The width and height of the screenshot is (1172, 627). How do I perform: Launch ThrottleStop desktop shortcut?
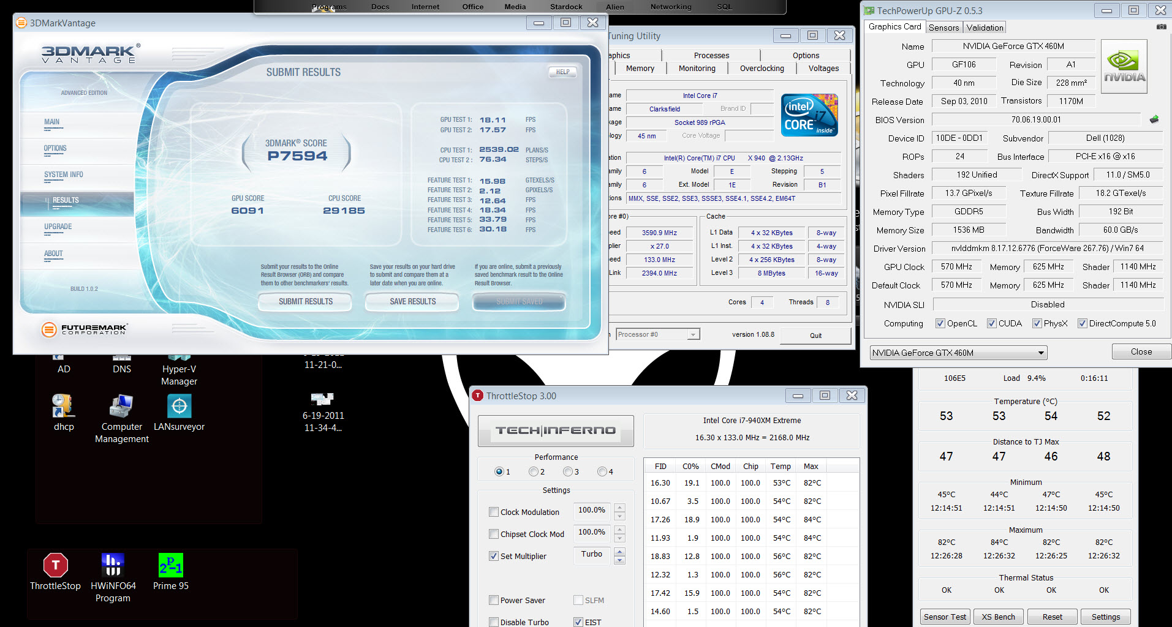55,571
